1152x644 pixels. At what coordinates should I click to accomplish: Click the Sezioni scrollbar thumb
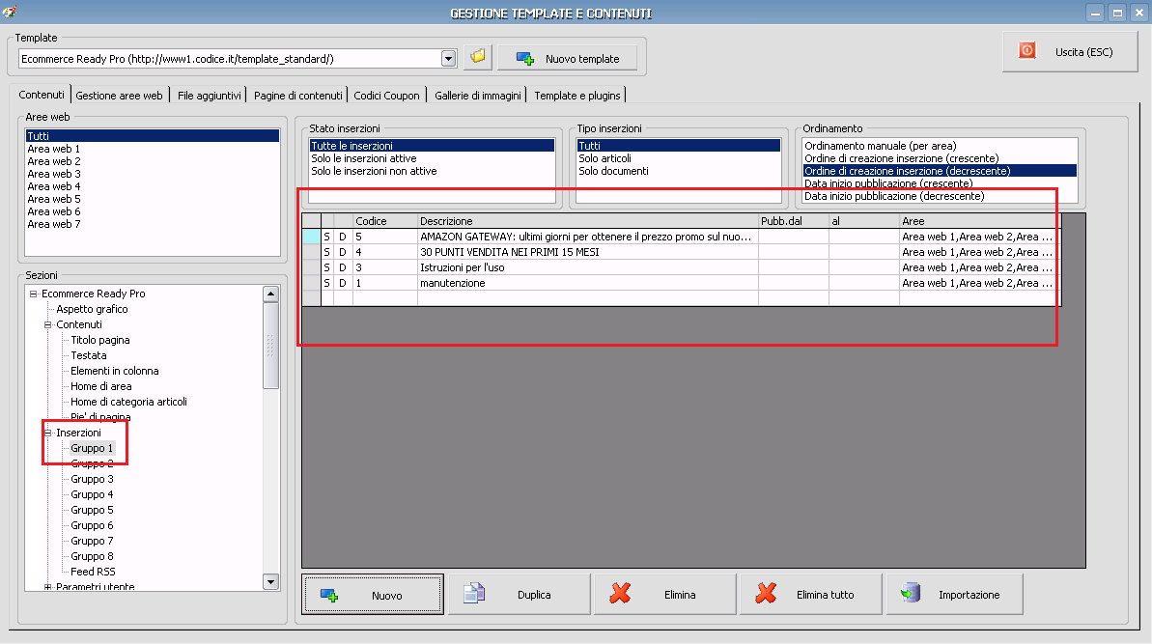[x=270, y=345]
